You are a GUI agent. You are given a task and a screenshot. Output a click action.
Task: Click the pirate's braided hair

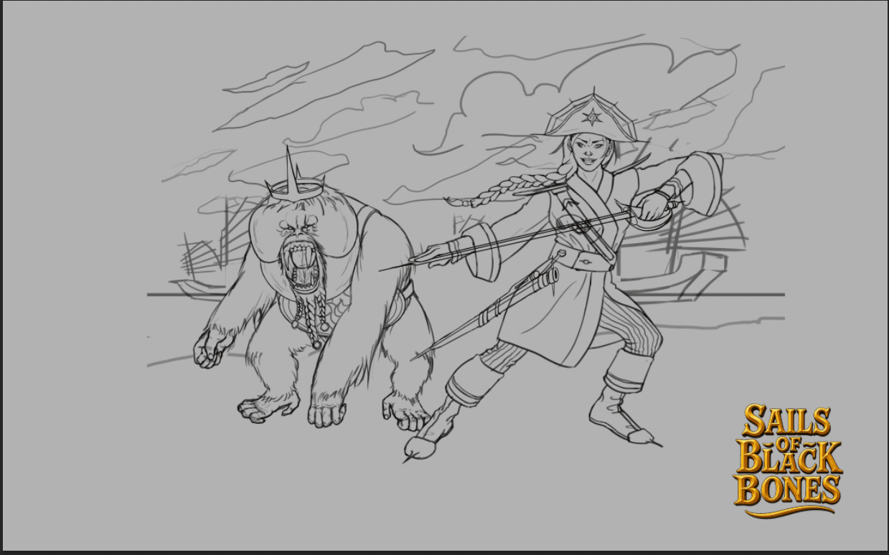(502, 188)
